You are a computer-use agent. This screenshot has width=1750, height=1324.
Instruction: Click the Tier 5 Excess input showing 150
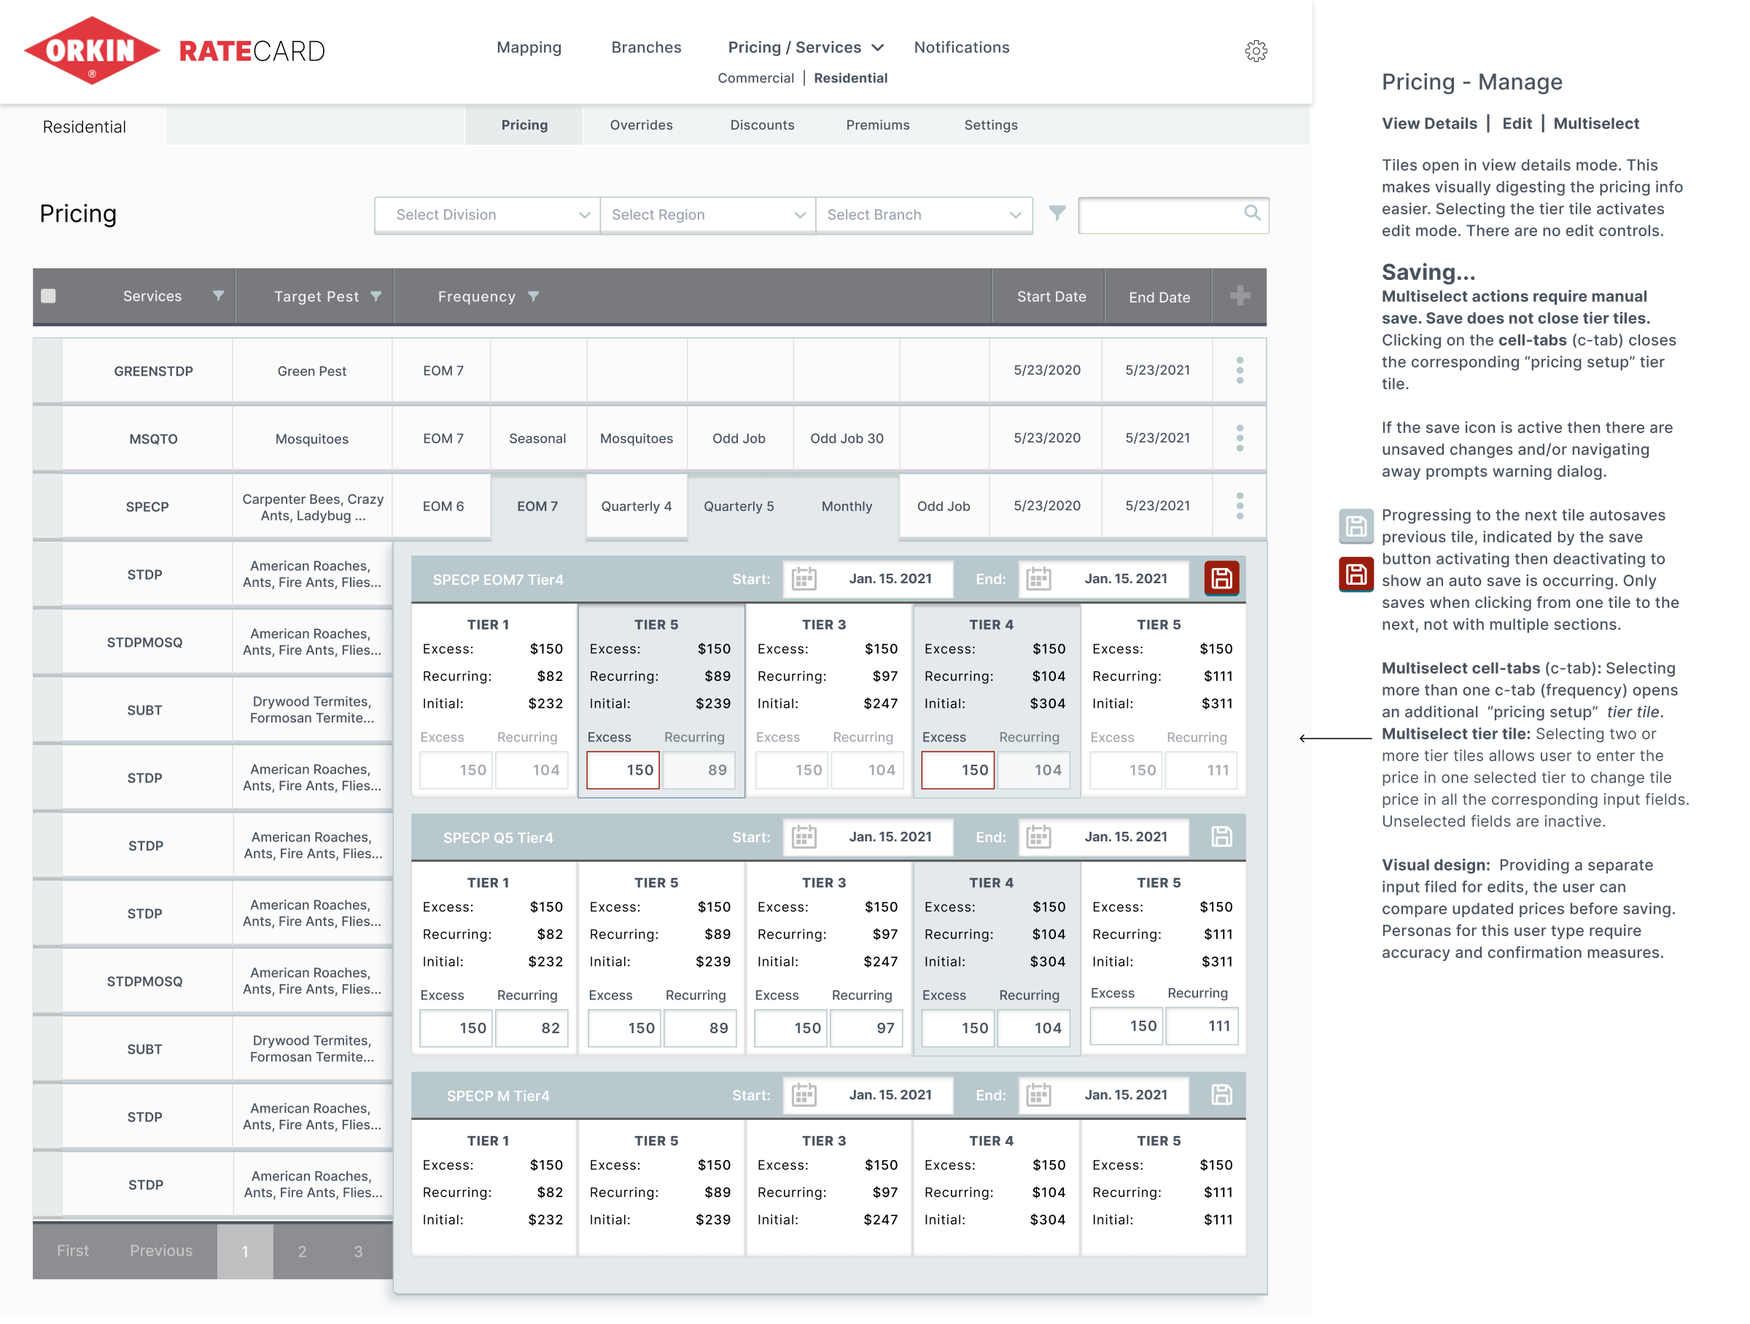click(x=623, y=771)
